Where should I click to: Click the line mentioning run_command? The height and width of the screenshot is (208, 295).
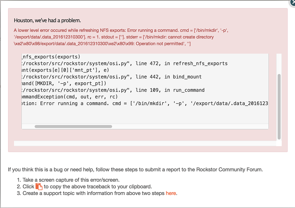pyautogui.click(x=121, y=90)
